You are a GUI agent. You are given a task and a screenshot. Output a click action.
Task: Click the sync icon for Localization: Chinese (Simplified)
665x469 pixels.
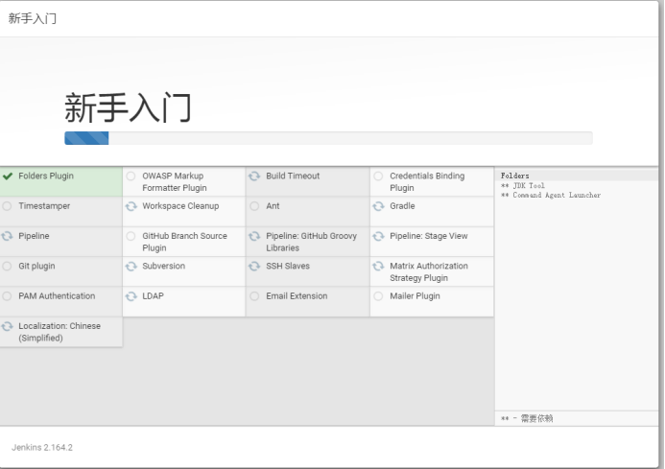click(x=8, y=326)
